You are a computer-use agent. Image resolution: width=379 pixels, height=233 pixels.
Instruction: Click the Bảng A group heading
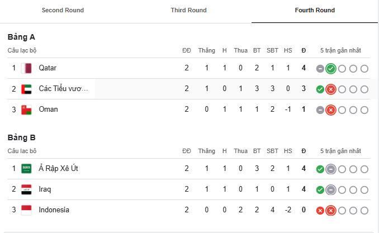tap(21, 37)
